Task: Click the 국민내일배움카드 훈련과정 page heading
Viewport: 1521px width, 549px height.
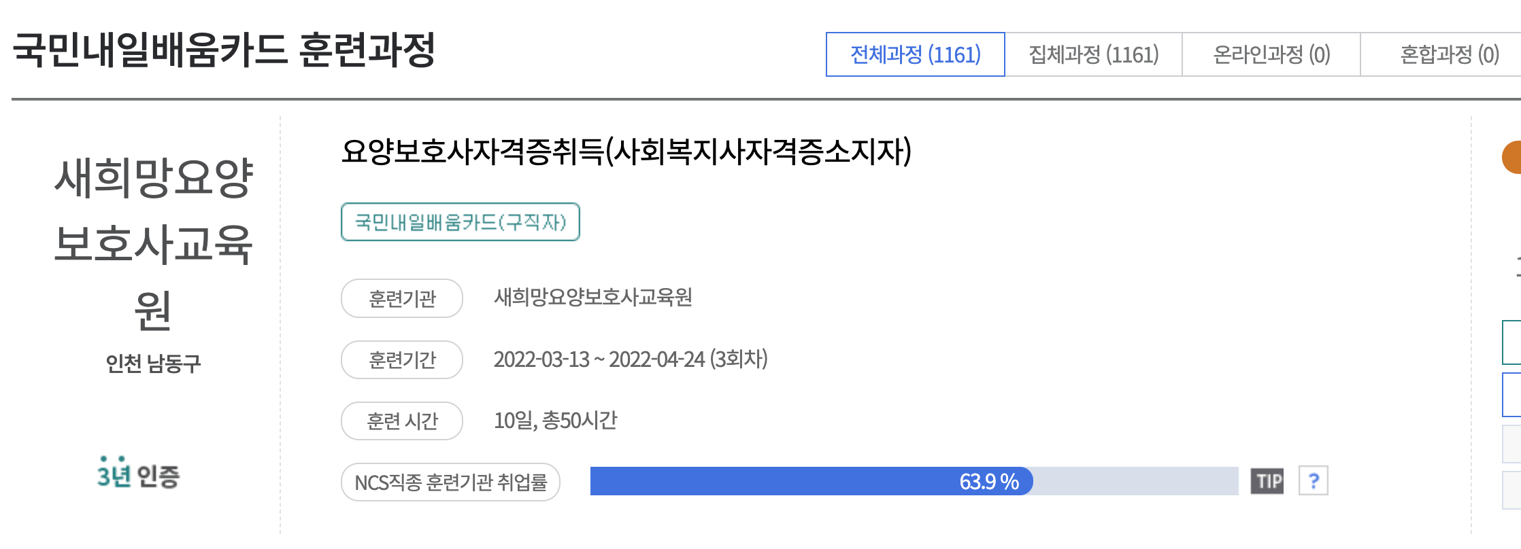Action: click(229, 48)
